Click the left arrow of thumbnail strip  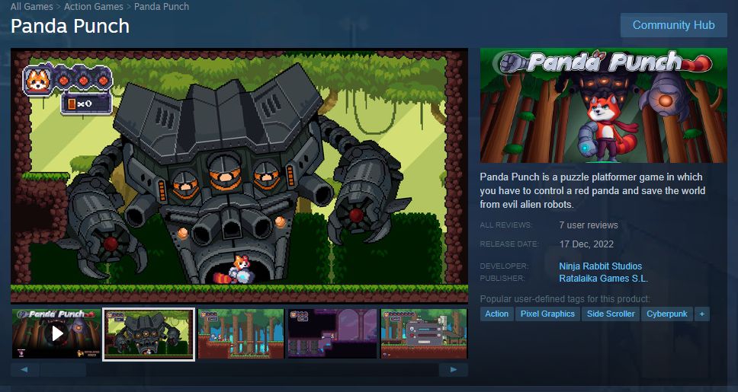coord(24,370)
